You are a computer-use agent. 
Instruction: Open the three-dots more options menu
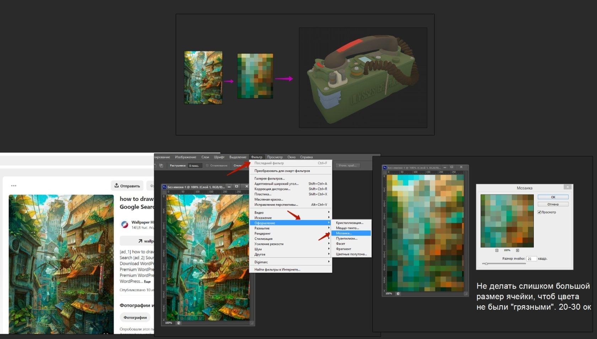tap(14, 185)
